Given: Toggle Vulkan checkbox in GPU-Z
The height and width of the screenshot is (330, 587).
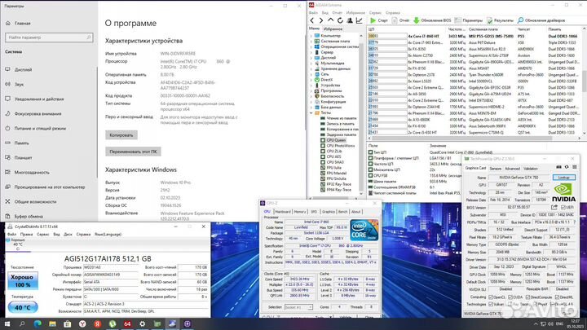Looking at the screenshot, I should (x=491, y=304).
